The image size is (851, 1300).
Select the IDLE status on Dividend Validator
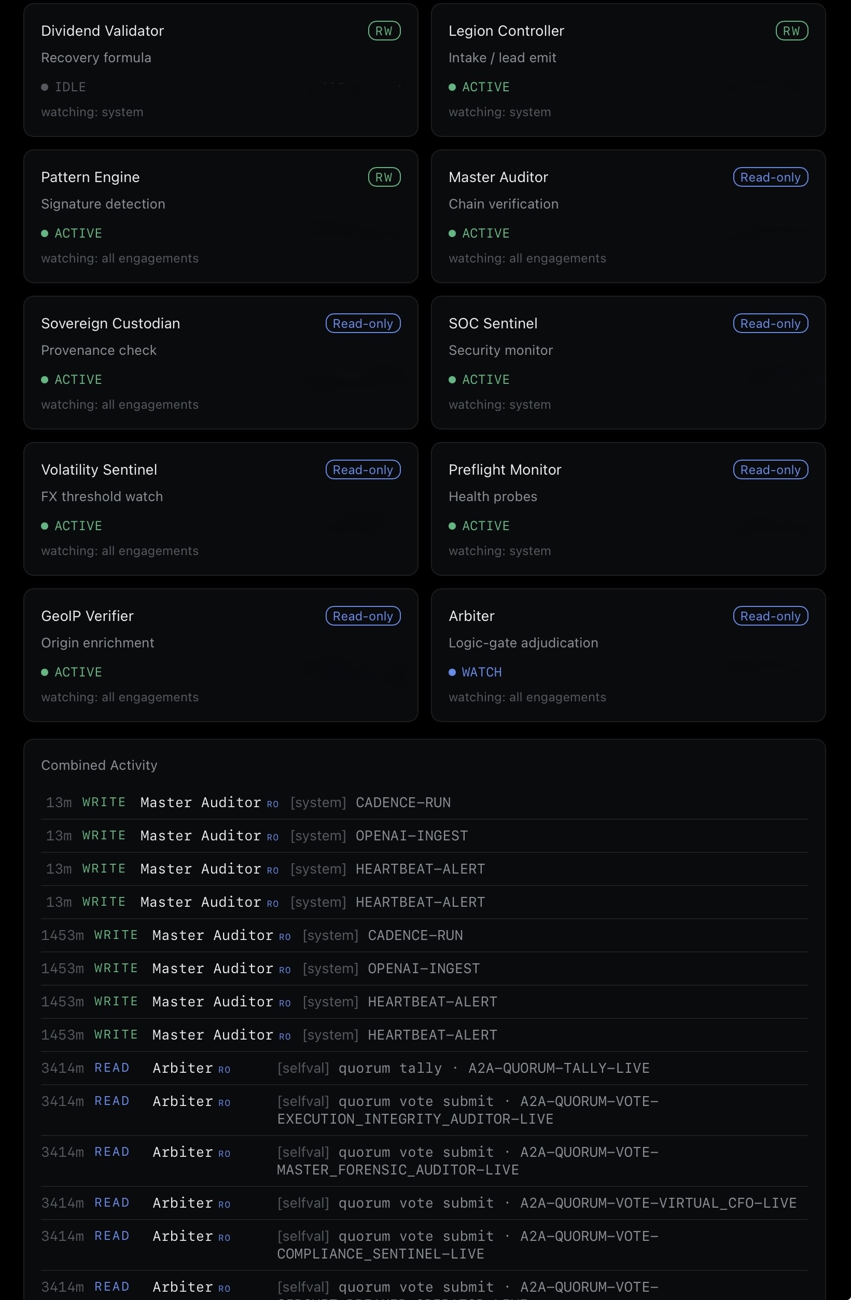[x=63, y=87]
